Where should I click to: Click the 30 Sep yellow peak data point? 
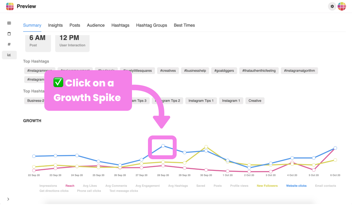click(x=206, y=147)
